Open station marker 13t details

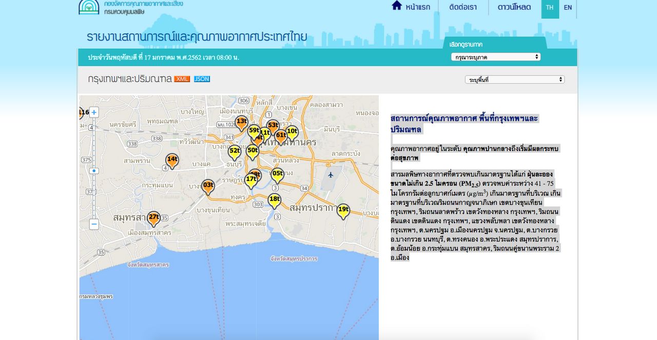(241, 122)
